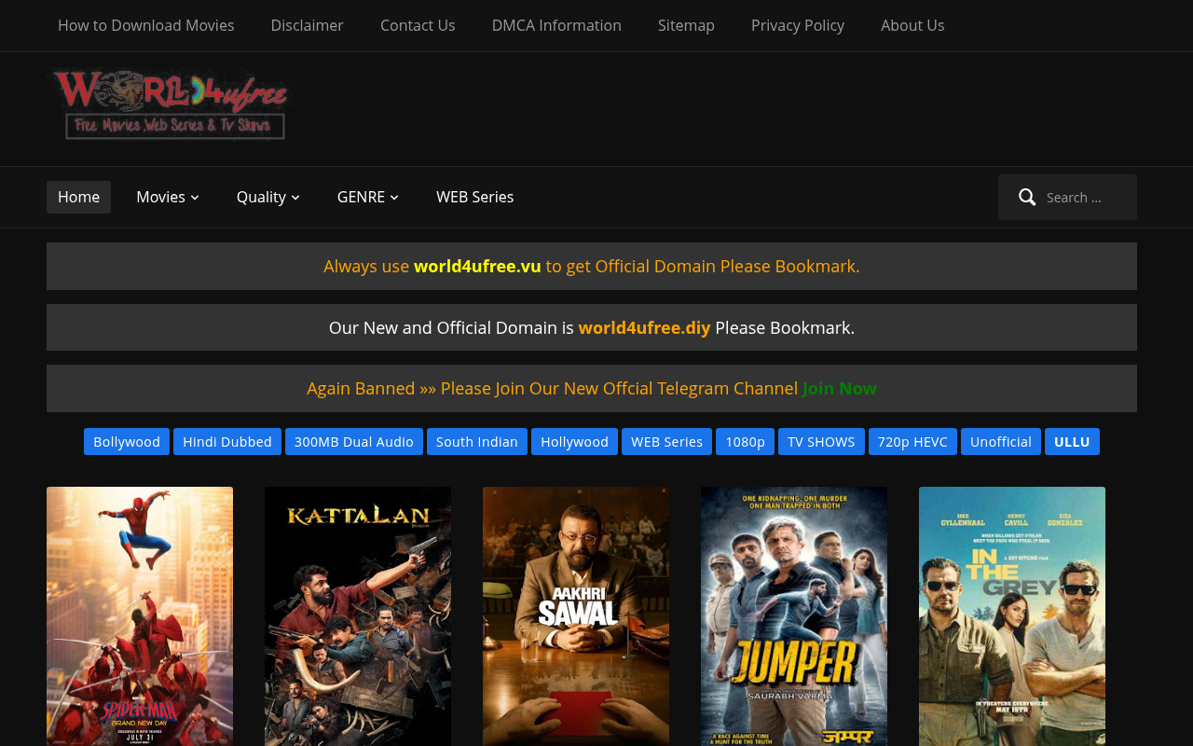Select the blue WEB Series tag button
Screen dimensions: 1193x746
click(x=666, y=441)
